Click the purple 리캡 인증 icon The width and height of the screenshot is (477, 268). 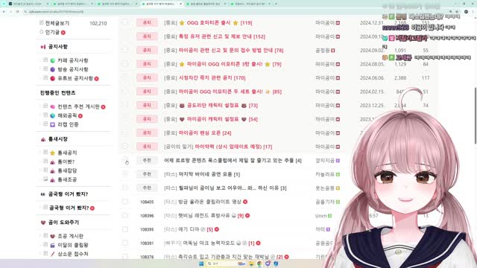(x=53, y=124)
